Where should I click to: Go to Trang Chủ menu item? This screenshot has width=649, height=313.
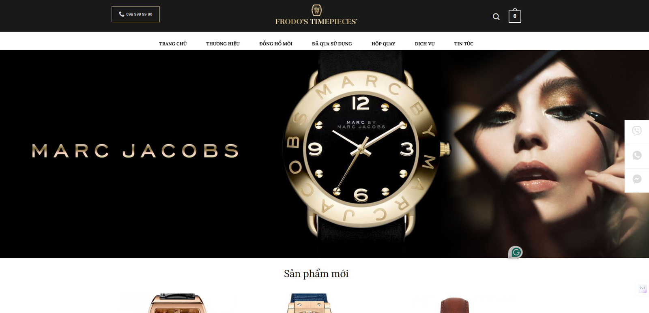click(x=173, y=44)
